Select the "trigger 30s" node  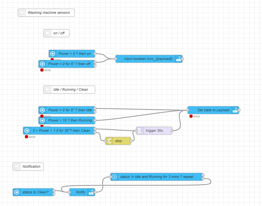pos(154,131)
